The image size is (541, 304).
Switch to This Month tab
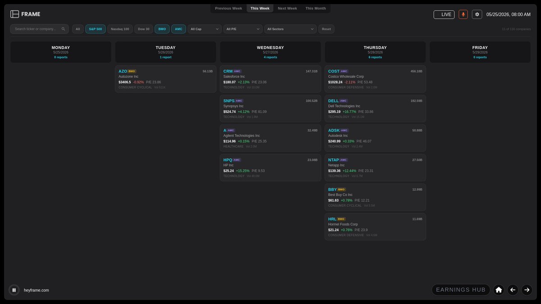[x=316, y=9]
